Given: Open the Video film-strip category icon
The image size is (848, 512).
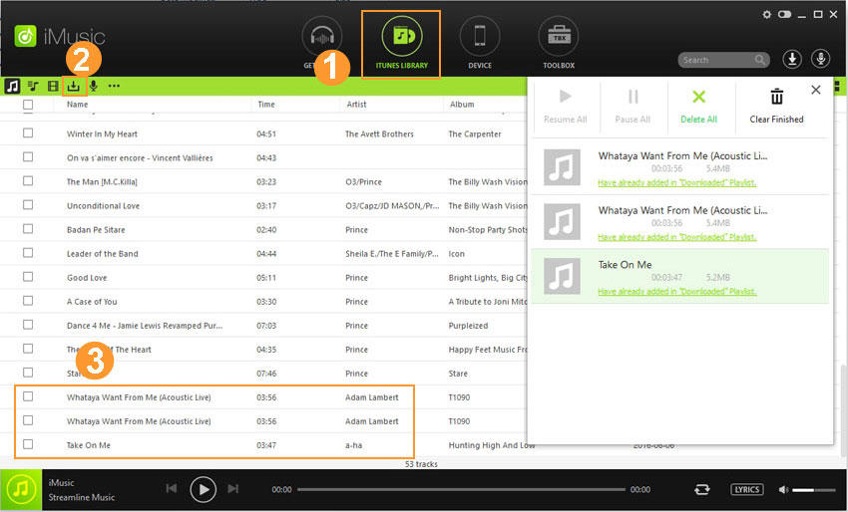Looking at the screenshot, I should point(53,86).
